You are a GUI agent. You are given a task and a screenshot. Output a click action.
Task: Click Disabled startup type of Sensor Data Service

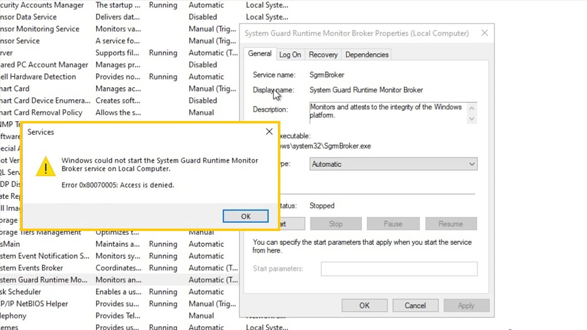click(x=203, y=17)
